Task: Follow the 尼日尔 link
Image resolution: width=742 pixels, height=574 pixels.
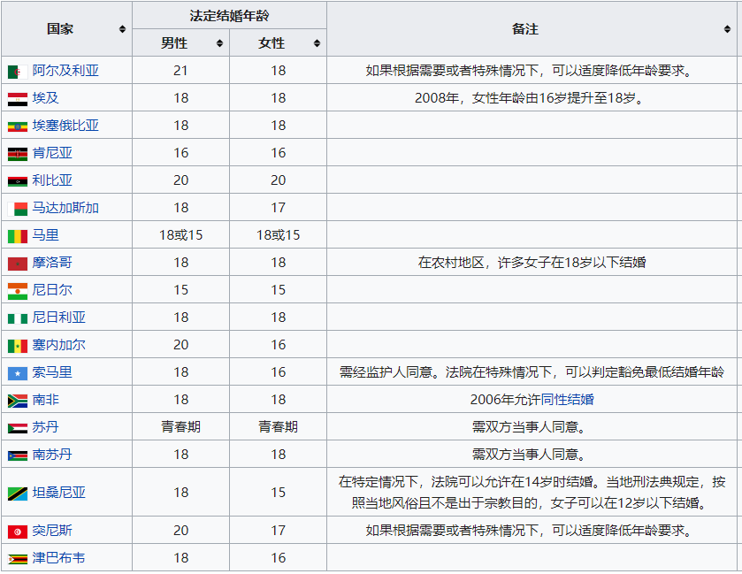Action: tap(52, 289)
